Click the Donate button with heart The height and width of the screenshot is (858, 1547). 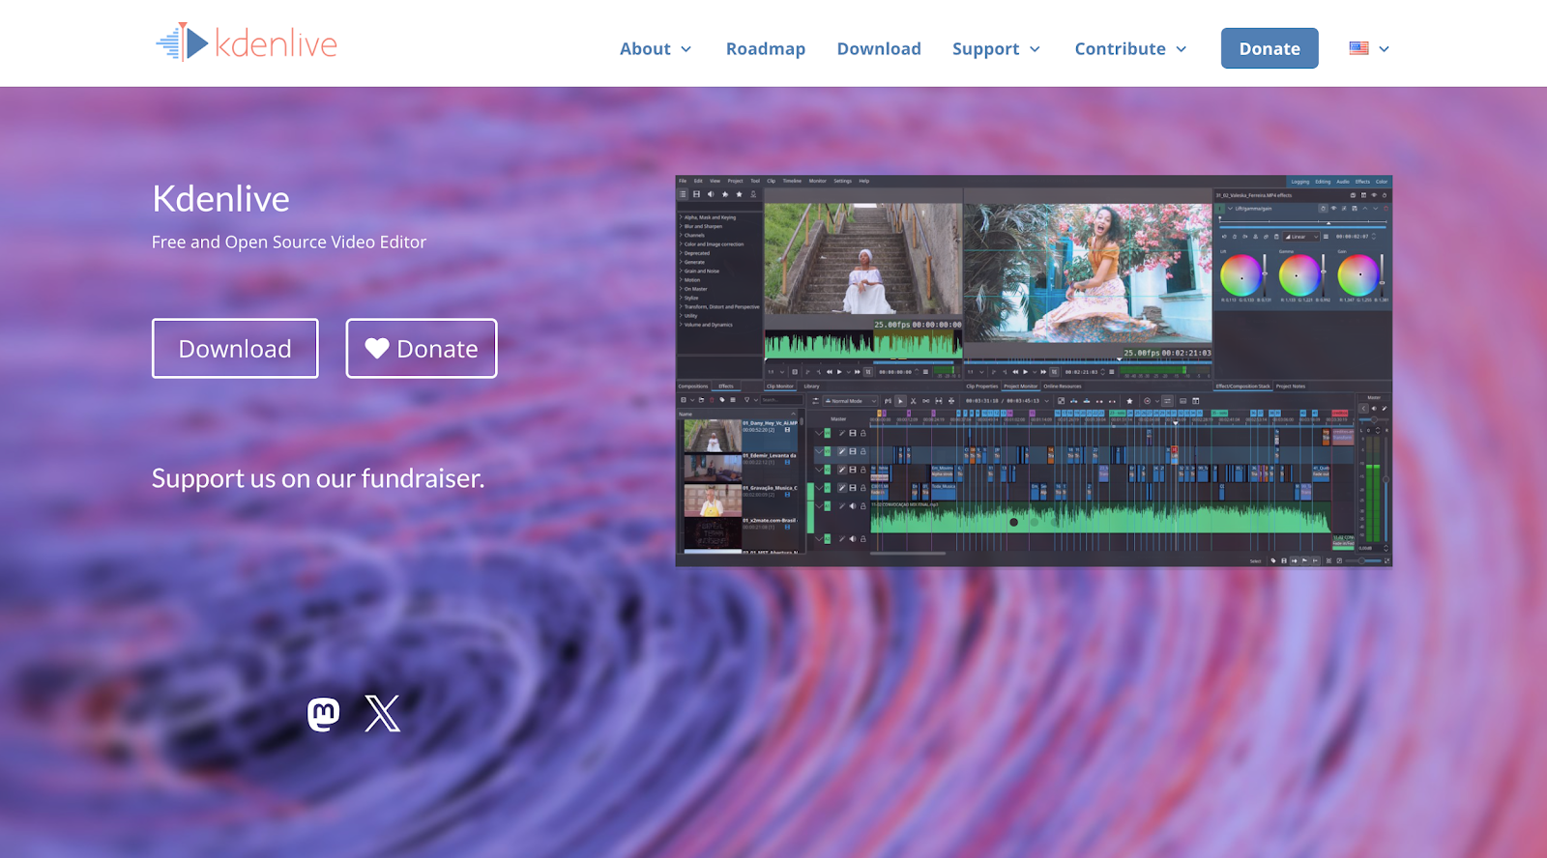(422, 349)
